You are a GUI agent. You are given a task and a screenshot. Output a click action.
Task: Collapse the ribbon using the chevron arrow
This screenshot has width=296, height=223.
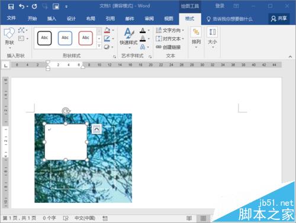point(290,57)
